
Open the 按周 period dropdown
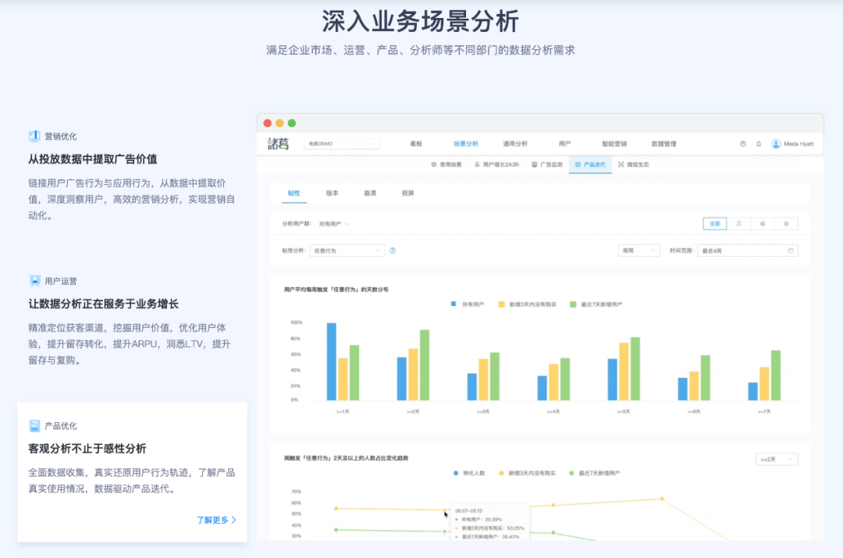coord(638,251)
